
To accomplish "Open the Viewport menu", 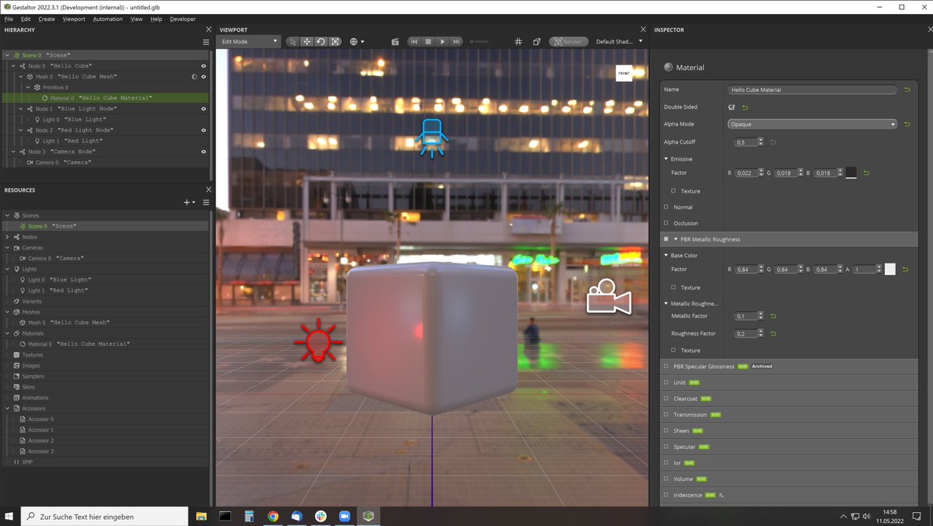I will (74, 19).
